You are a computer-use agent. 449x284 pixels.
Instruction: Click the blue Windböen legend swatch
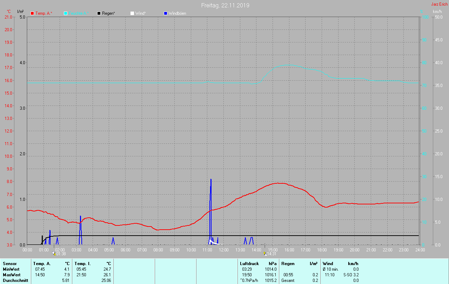(x=166, y=13)
